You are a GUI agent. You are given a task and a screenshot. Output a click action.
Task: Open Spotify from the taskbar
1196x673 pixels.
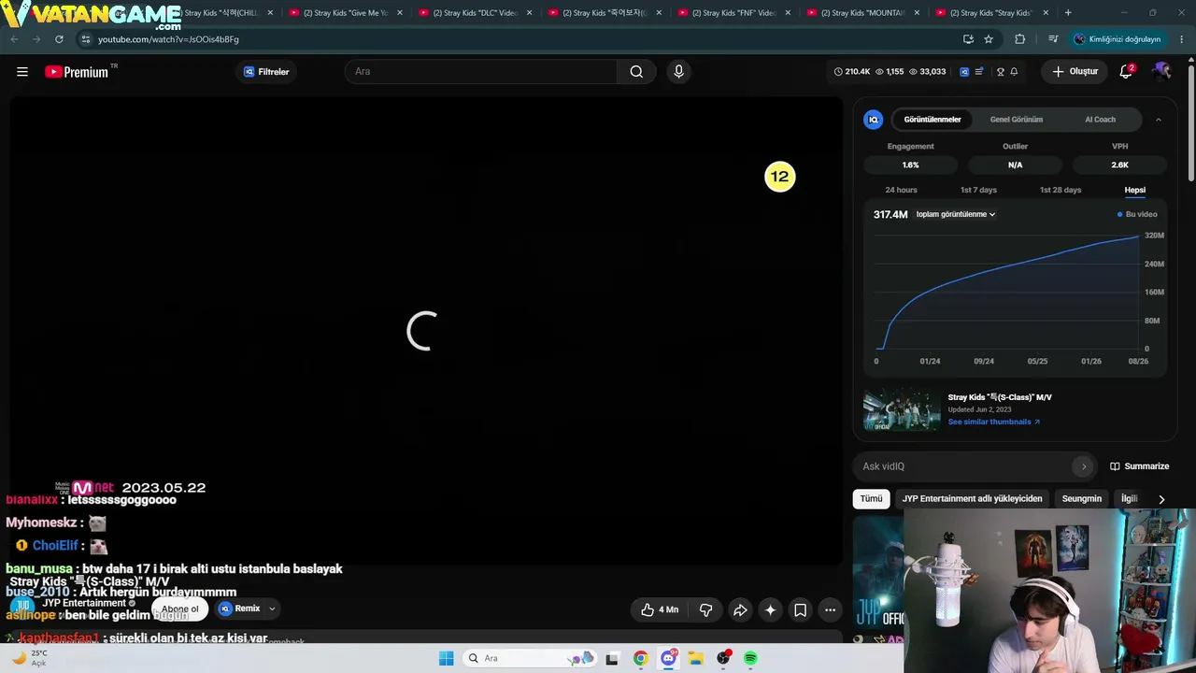click(x=750, y=658)
